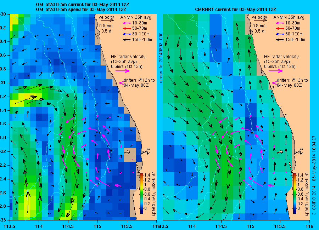Click 'drifters @12h to' label in left panel
Image resolution: width=319 pixels, height=230 pixels.
point(139,80)
